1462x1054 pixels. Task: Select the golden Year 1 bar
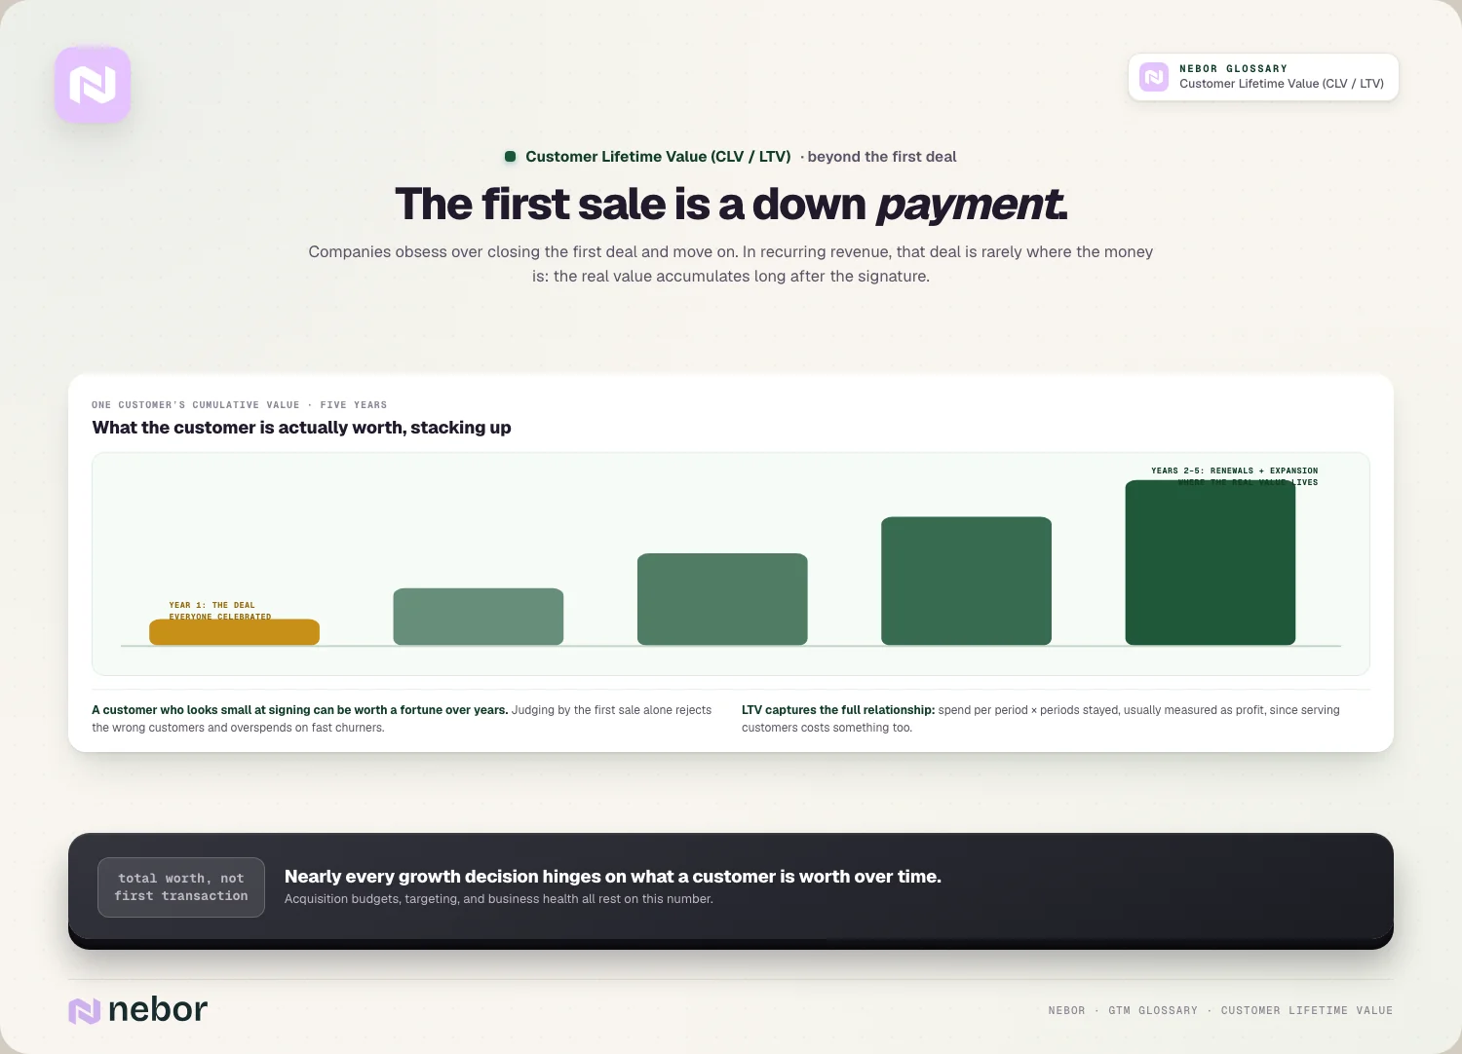tap(234, 632)
